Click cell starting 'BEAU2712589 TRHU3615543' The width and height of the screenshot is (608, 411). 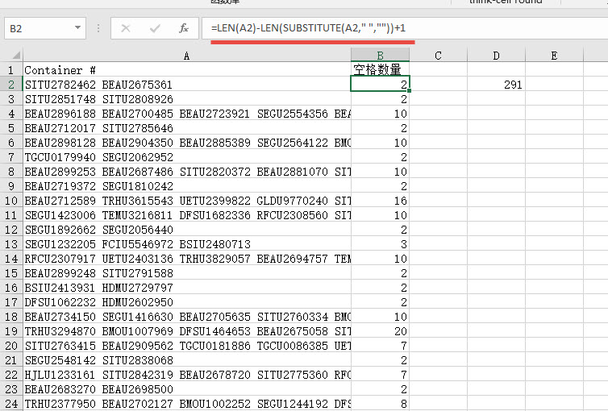point(187,201)
